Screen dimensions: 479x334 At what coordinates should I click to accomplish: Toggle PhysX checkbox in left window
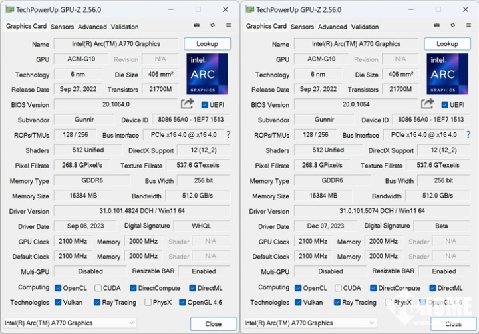148,302
